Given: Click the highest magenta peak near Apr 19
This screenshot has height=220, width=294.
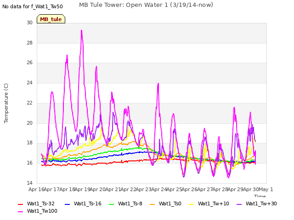Looking at the screenshot, I should [x=82, y=30].
